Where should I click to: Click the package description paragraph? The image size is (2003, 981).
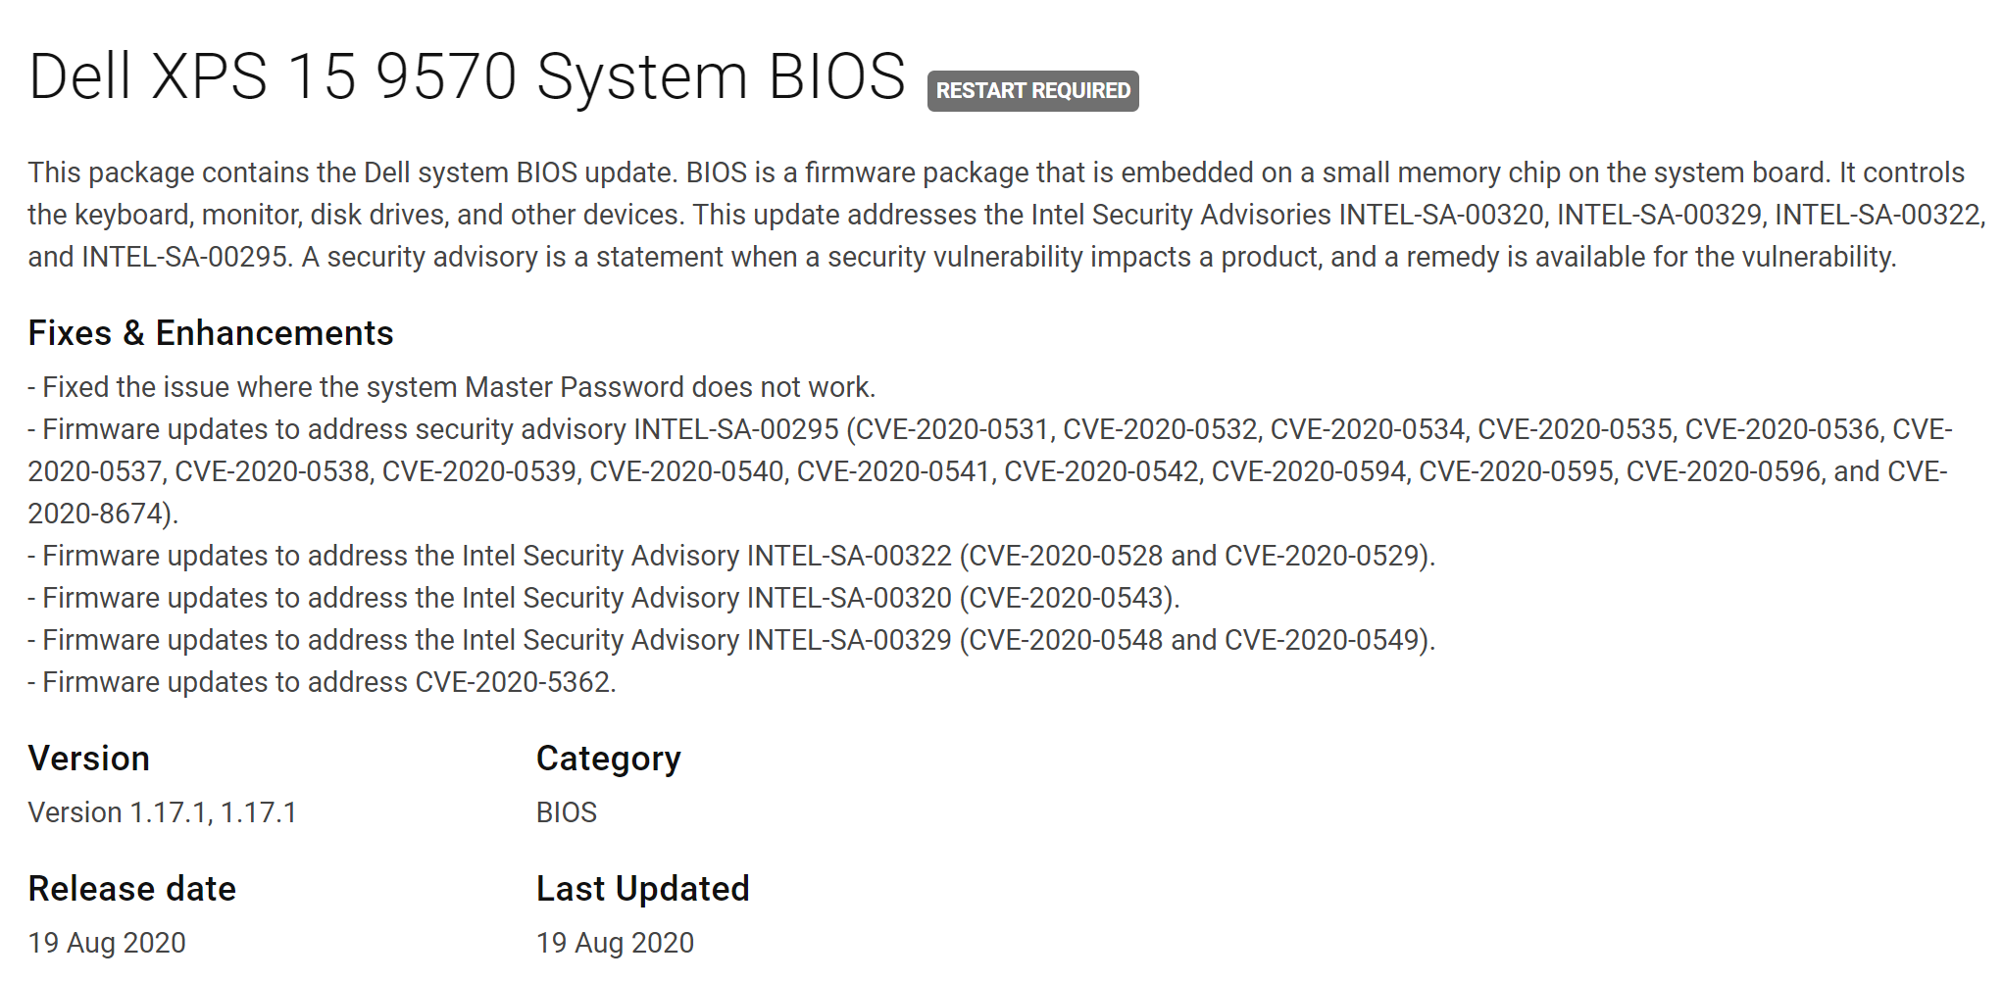(x=1000, y=215)
